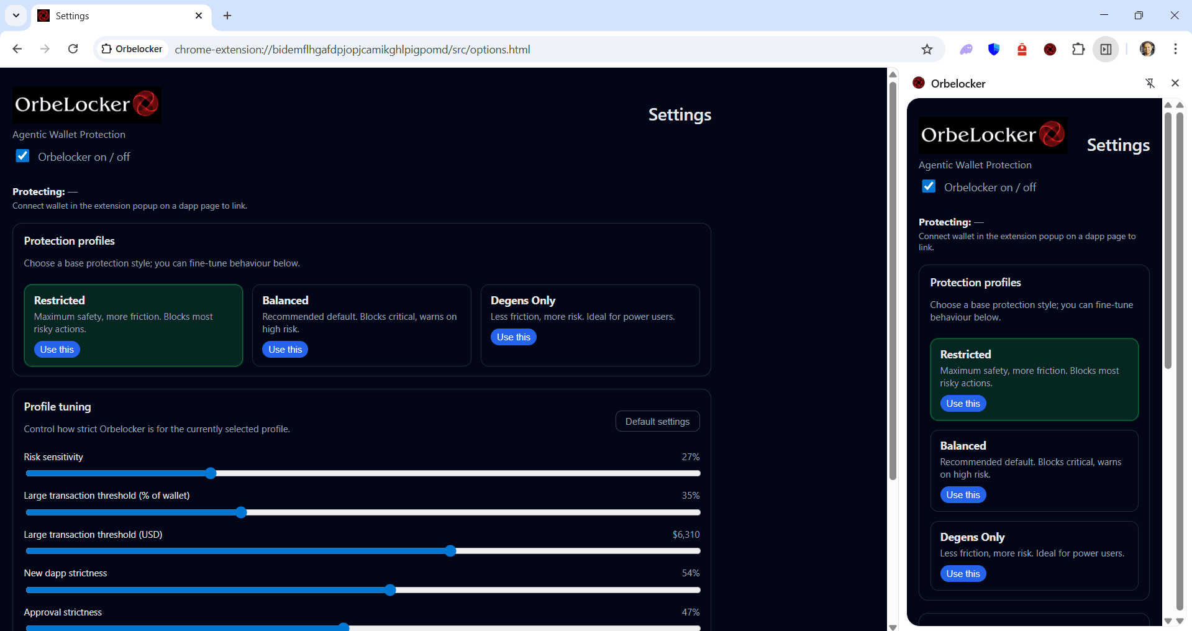Use the Restricted profile in main page
This screenshot has width=1192, height=631.
[x=57, y=350]
